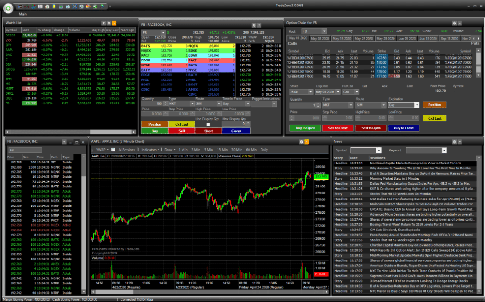Click the dark screen icon starting the quick toolbar
The width and height of the screenshot is (485, 302).
click(20, 6)
